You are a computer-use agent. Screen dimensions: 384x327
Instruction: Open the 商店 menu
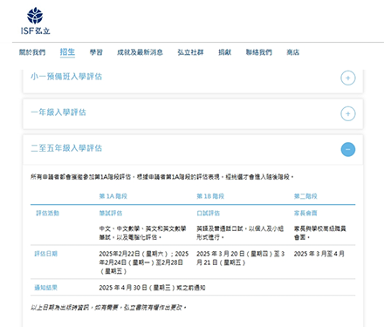pyautogui.click(x=293, y=52)
